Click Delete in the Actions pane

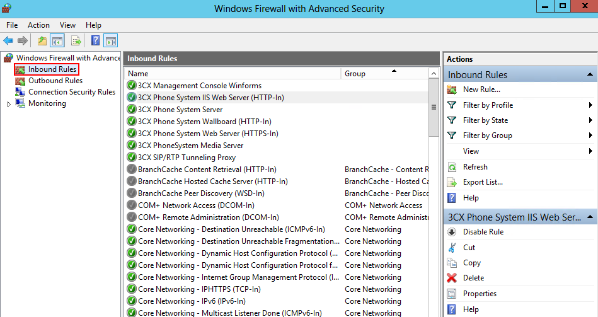click(x=473, y=278)
